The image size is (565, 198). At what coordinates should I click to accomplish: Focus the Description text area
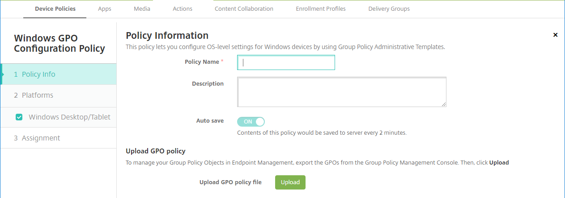pyautogui.click(x=341, y=92)
